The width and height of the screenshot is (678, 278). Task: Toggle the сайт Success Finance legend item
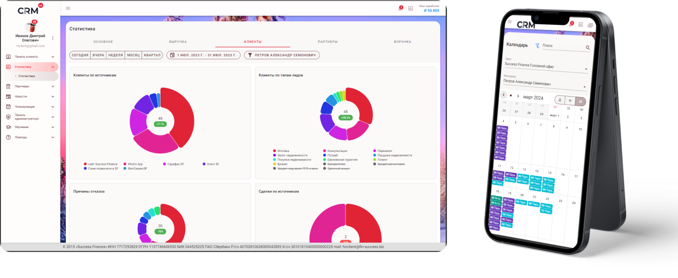tap(101, 164)
